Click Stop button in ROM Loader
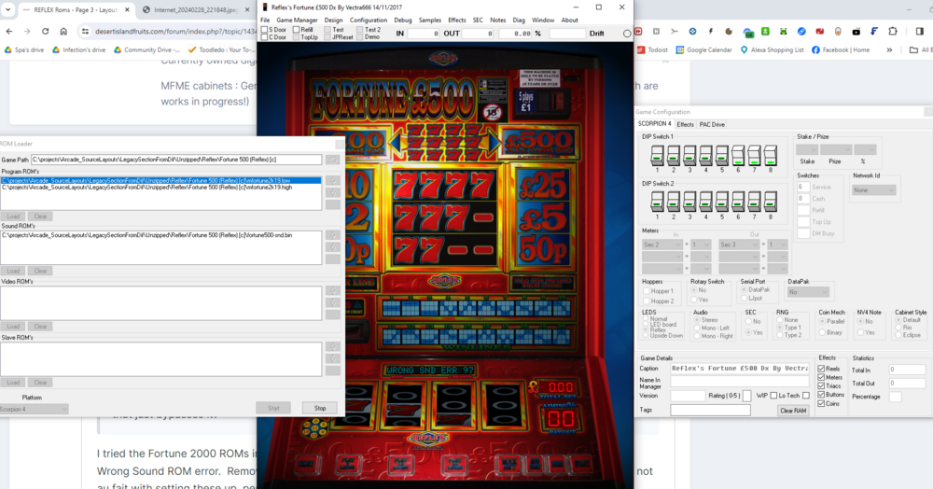The image size is (933, 489). 320,408
